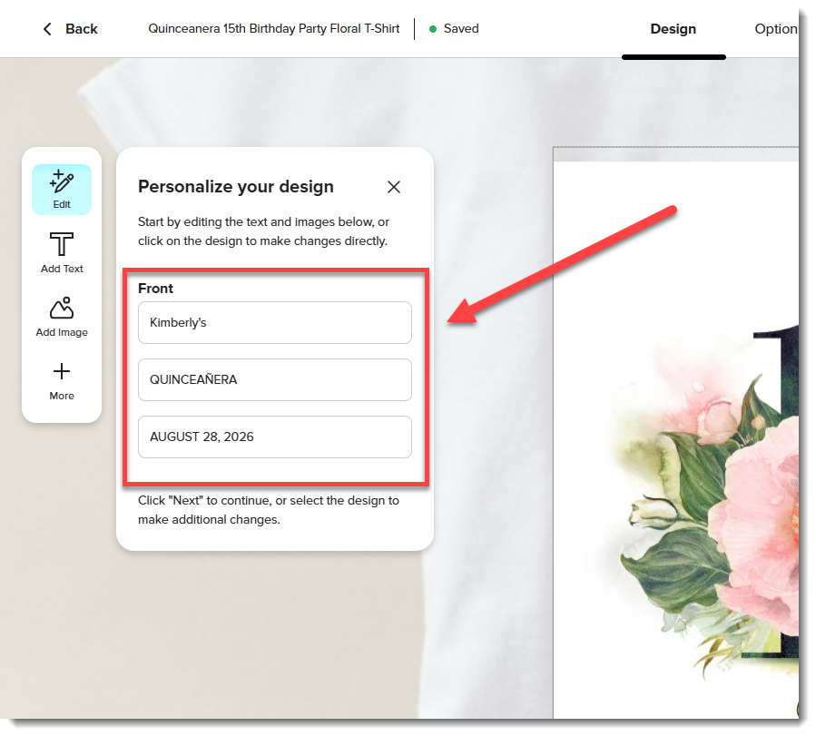Select the AUGUST 28, 2026 date field

coord(274,437)
